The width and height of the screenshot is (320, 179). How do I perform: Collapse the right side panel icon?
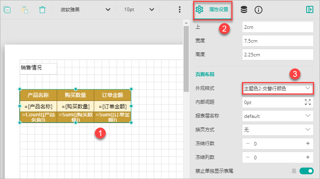(310, 9)
